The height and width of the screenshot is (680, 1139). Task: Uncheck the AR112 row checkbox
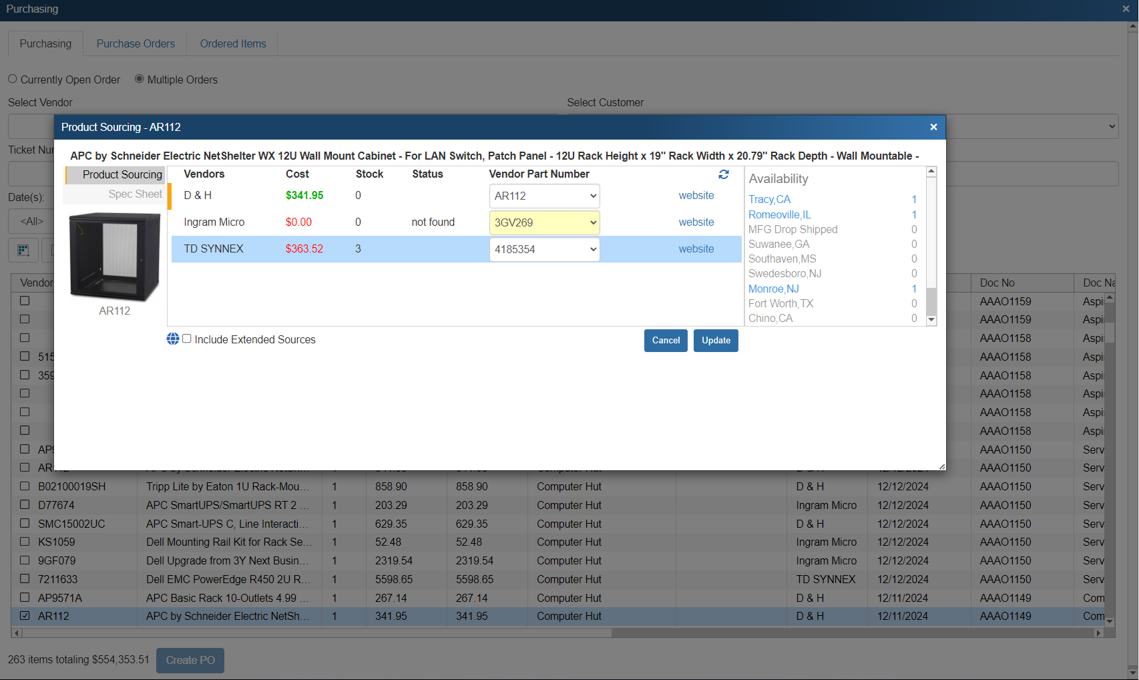25,616
